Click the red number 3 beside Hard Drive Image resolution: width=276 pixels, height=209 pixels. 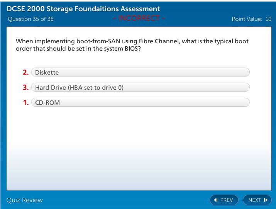[25, 87]
